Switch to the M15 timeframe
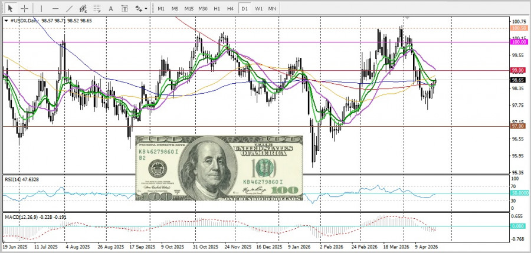Image resolution: width=531 pixels, height=253 pixels. [189, 9]
